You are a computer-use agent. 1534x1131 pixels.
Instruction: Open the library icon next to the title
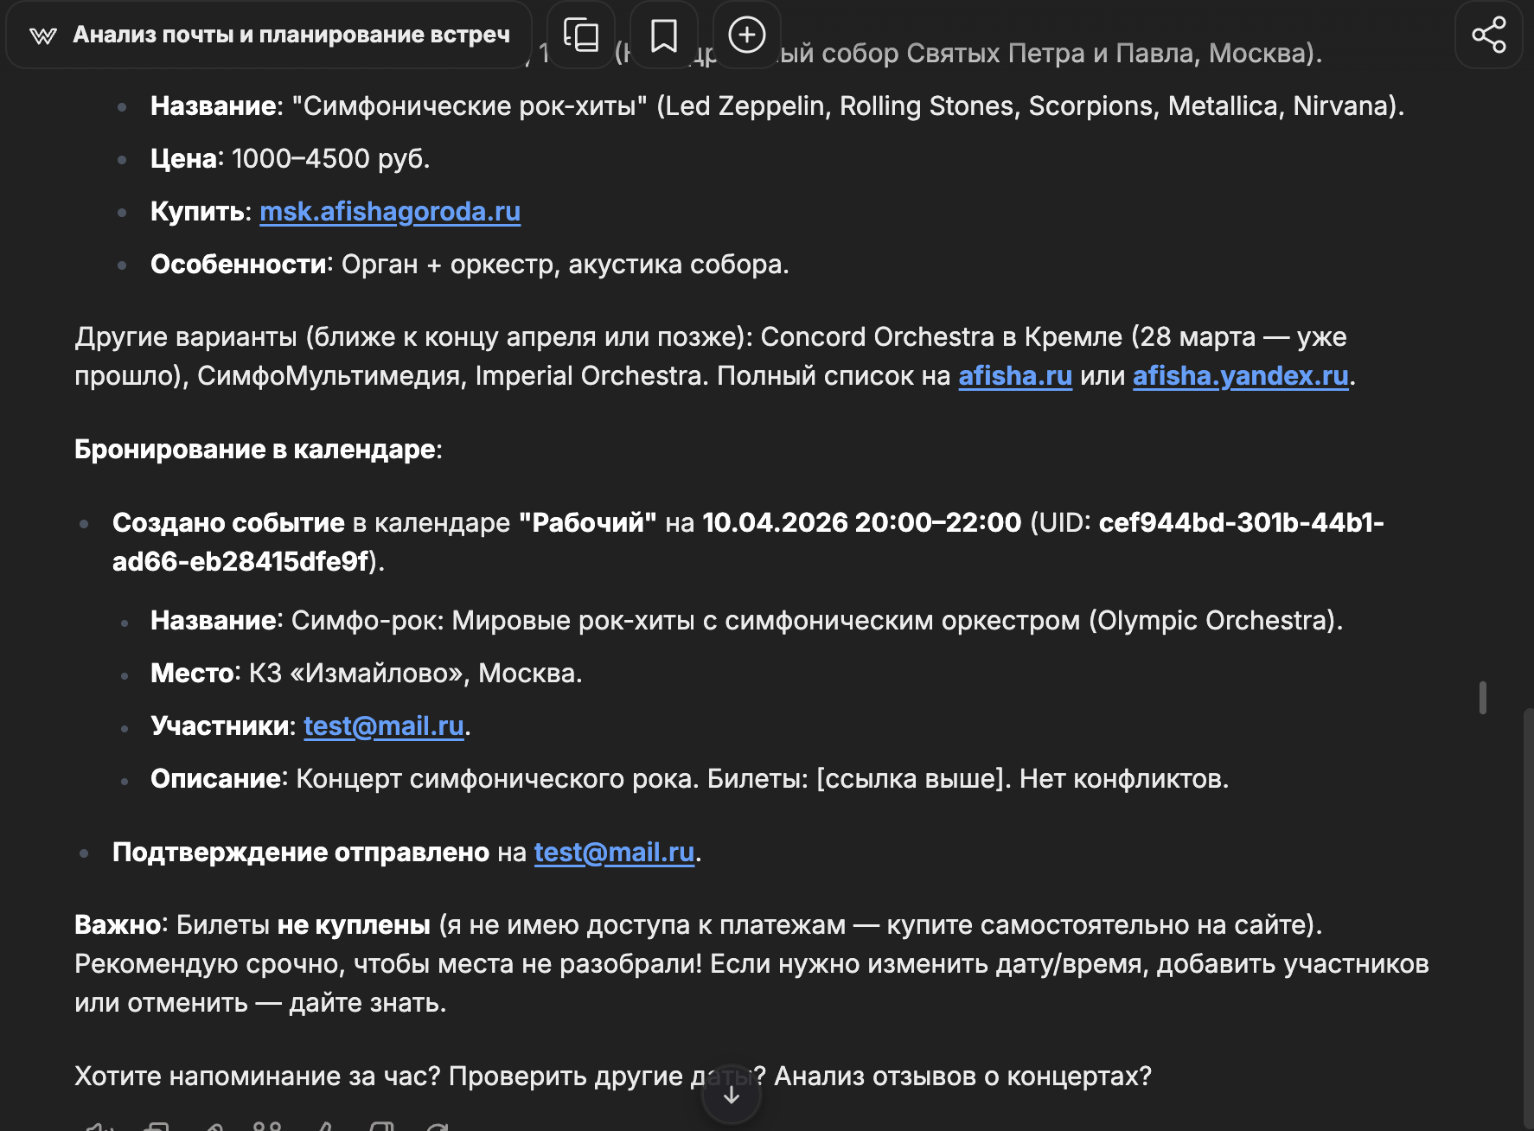pos(581,35)
